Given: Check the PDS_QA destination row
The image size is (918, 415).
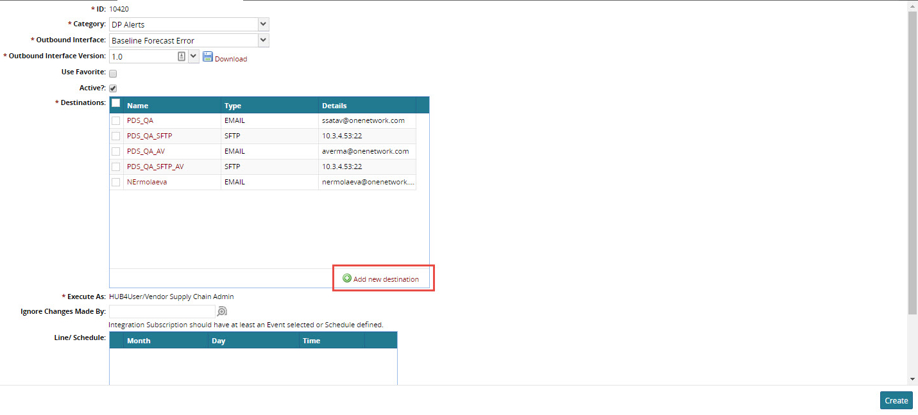Looking at the screenshot, I should 116,120.
